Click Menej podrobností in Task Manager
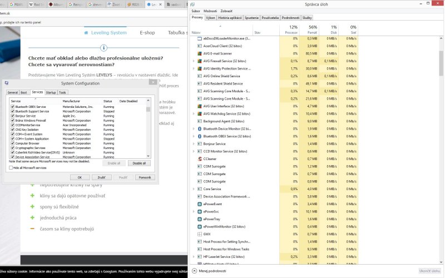 pos(209,271)
